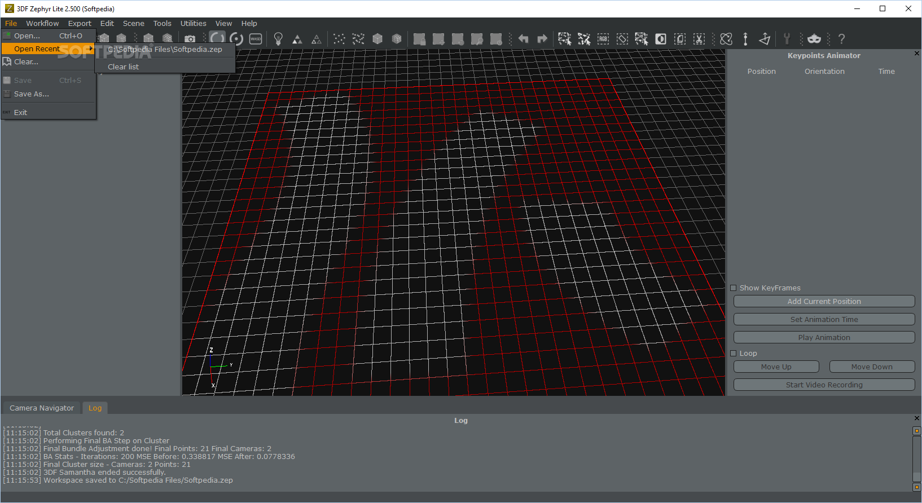Click the vertical up-axis arrow icon
Screen dimensions: 922x503
click(x=745, y=39)
